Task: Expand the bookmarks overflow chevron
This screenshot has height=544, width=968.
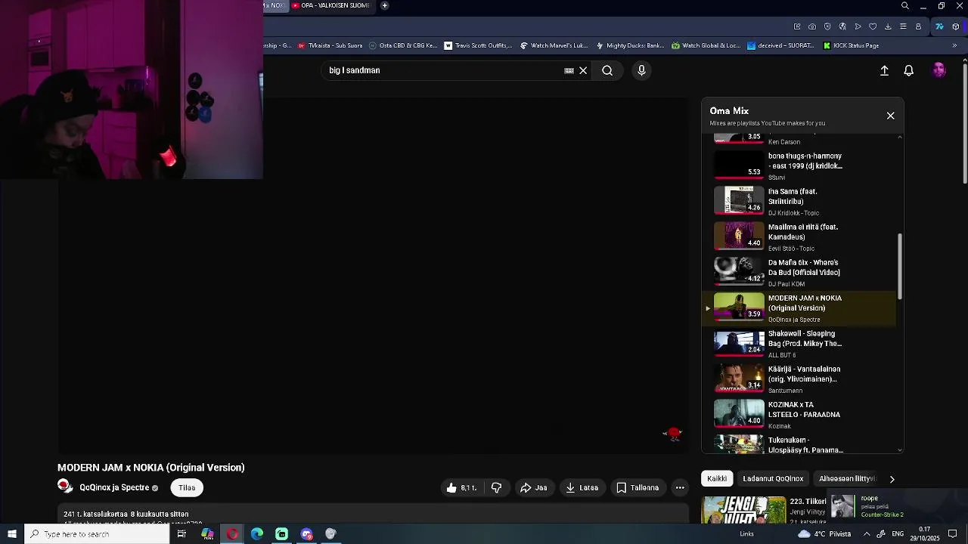Action: pos(954,45)
